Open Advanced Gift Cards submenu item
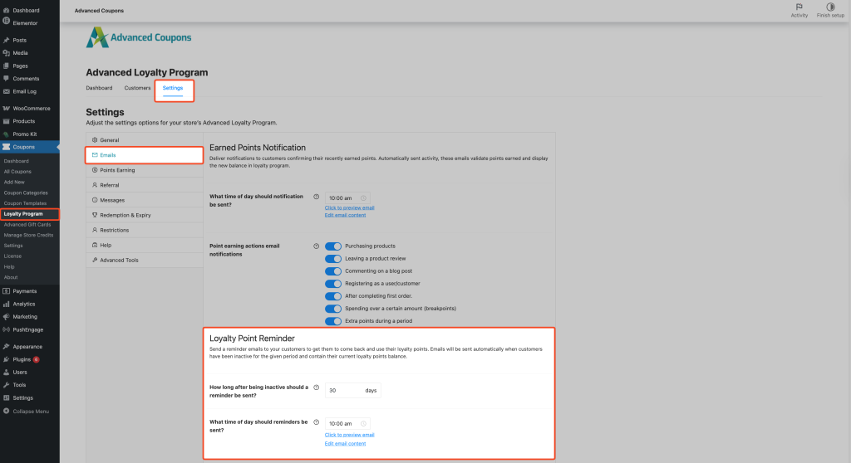Image resolution: width=851 pixels, height=463 pixels. click(27, 225)
